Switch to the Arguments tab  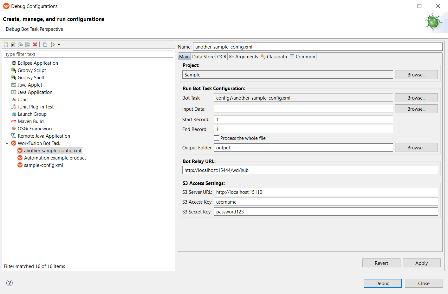click(243, 57)
